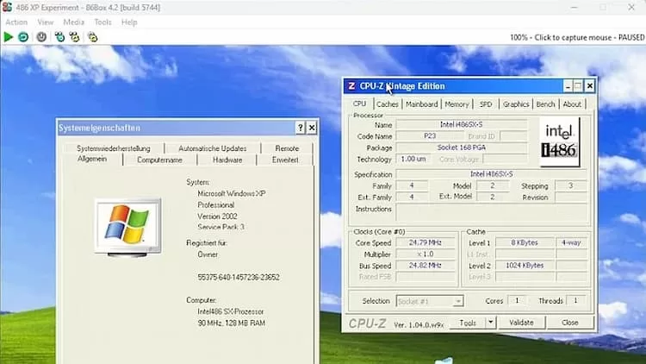Open the Systemwiederherstellung tab
Viewport: 646px width, 364px height.
(114, 148)
